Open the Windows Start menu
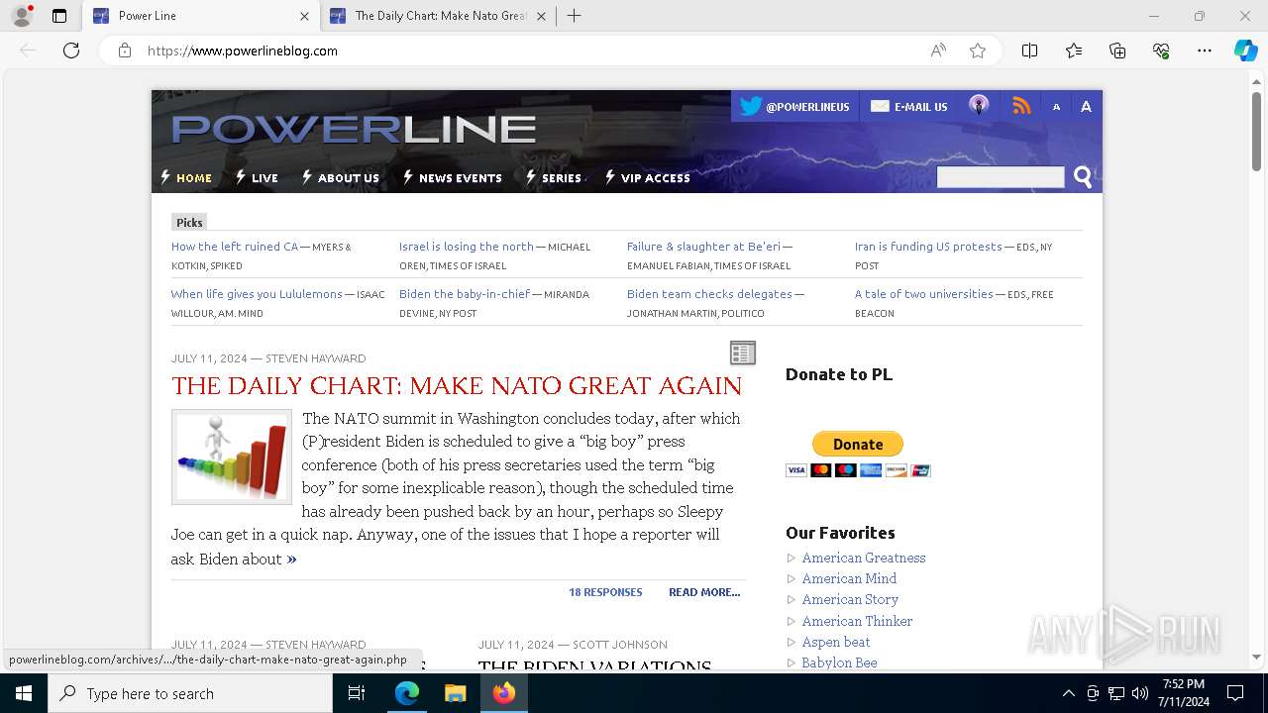 24,693
